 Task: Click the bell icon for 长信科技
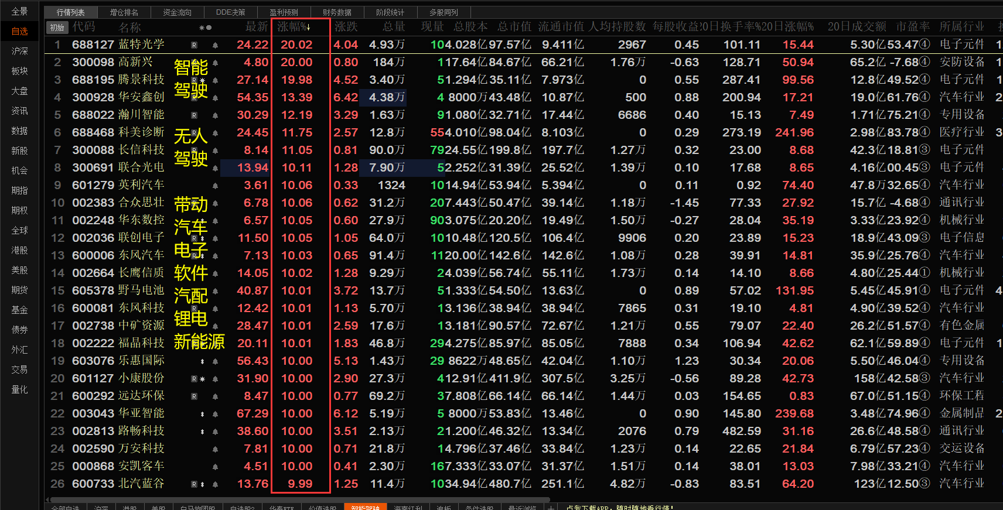tap(215, 150)
